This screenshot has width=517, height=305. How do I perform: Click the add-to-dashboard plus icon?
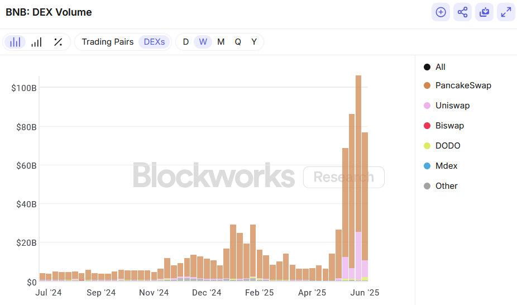coord(441,12)
